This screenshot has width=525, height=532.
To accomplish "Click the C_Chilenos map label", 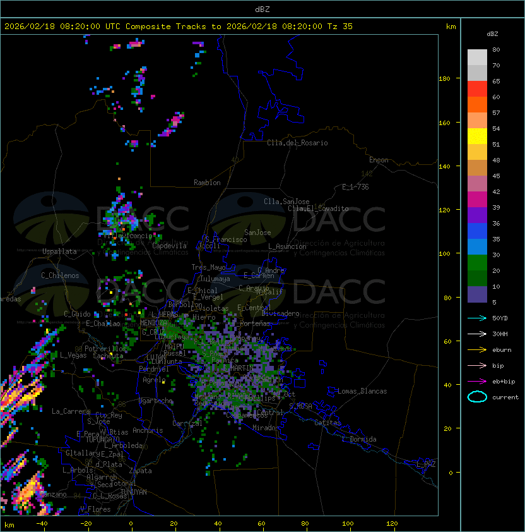I will click(x=60, y=275).
